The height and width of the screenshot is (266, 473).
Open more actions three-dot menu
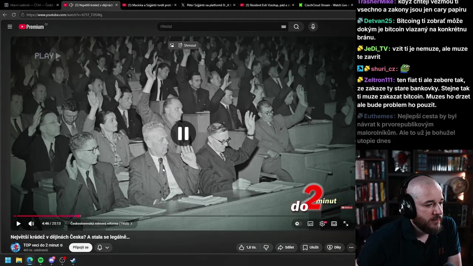(x=351, y=247)
